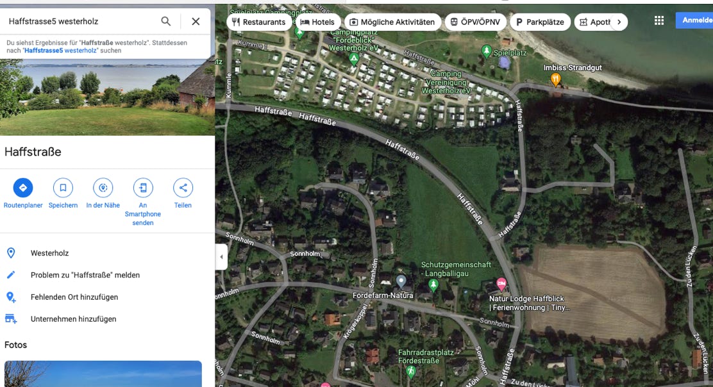Select the Natur Lodge Haffblick hotel pin
This screenshot has width=713, height=387.
(501, 284)
